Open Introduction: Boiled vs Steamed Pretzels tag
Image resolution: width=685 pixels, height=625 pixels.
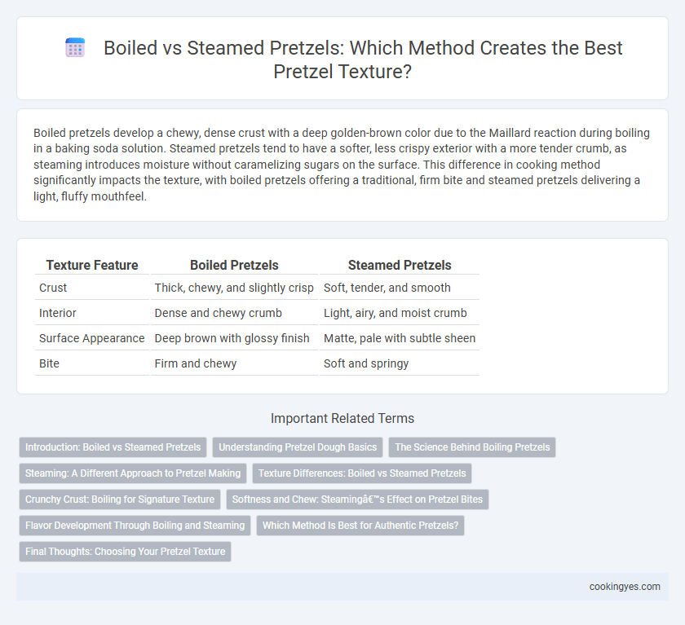pyautogui.click(x=113, y=447)
